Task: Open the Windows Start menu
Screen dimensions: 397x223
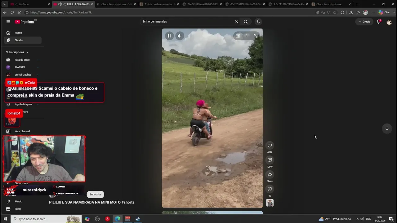Action: (x=5, y=219)
